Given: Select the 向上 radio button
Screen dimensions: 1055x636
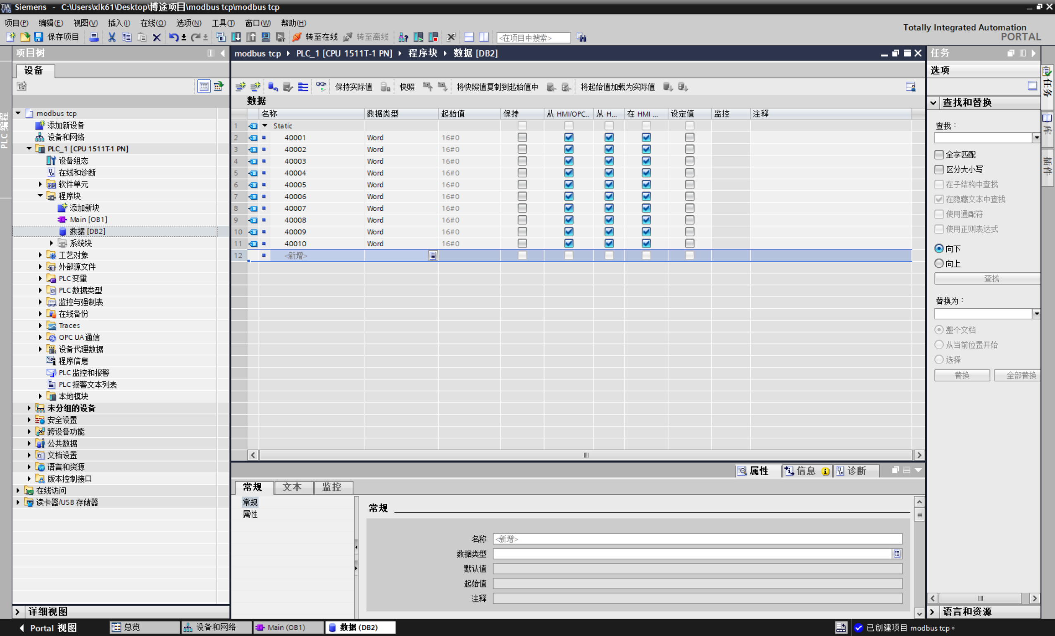Looking at the screenshot, I should pyautogui.click(x=939, y=263).
